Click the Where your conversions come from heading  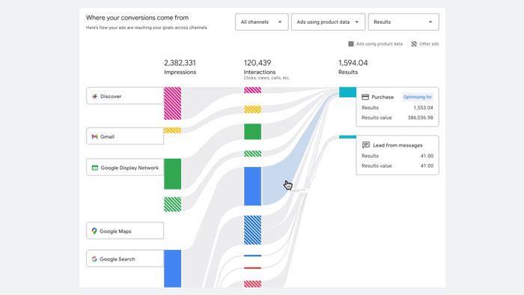tap(137, 18)
